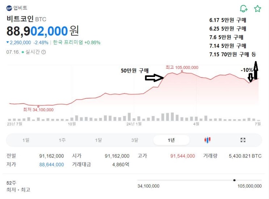269x199 pixels.
Task: Open the 실시간 help question mark
Action: pyautogui.click(x=44, y=52)
